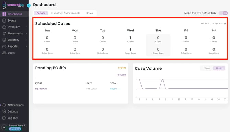Open Notifications in the sidebar

pos(14,105)
